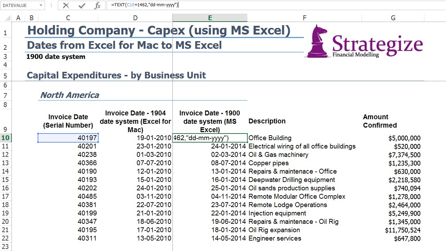Click the Strategize chess knight logo
The width and height of the screenshot is (446, 251).
pos(317,40)
